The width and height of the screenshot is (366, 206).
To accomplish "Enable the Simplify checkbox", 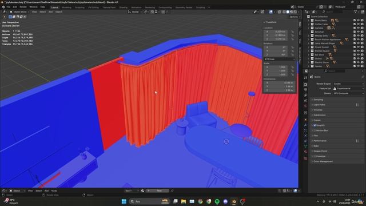I will click(x=315, y=125).
